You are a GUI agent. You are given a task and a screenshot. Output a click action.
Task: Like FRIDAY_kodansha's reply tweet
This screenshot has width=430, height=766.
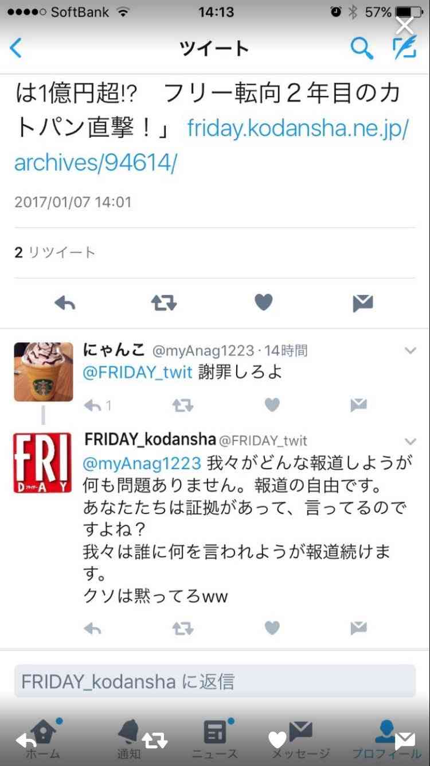272,628
